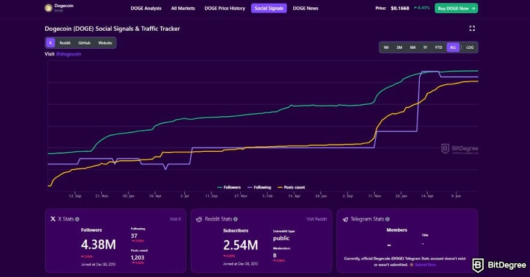The image size is (530, 277).
Task: Open the All Markets tab
Action: 183,8
